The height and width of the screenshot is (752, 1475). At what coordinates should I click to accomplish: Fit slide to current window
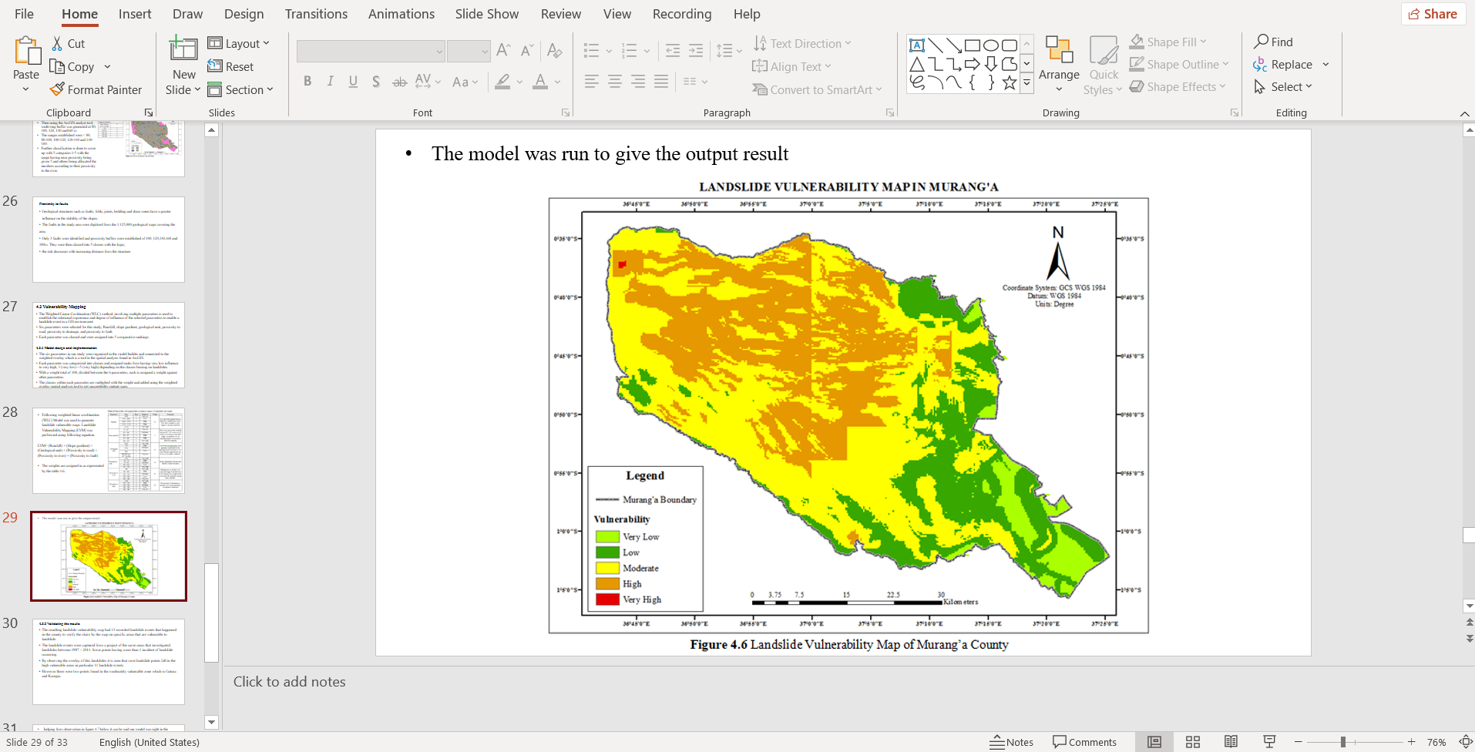tap(1465, 742)
